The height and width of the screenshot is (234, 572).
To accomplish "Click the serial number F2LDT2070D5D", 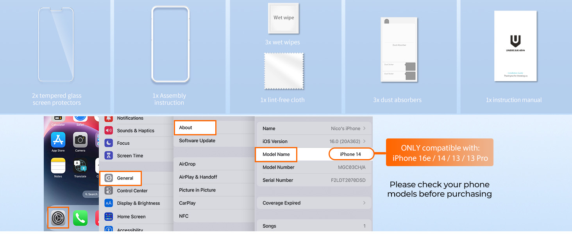I will tap(348, 180).
